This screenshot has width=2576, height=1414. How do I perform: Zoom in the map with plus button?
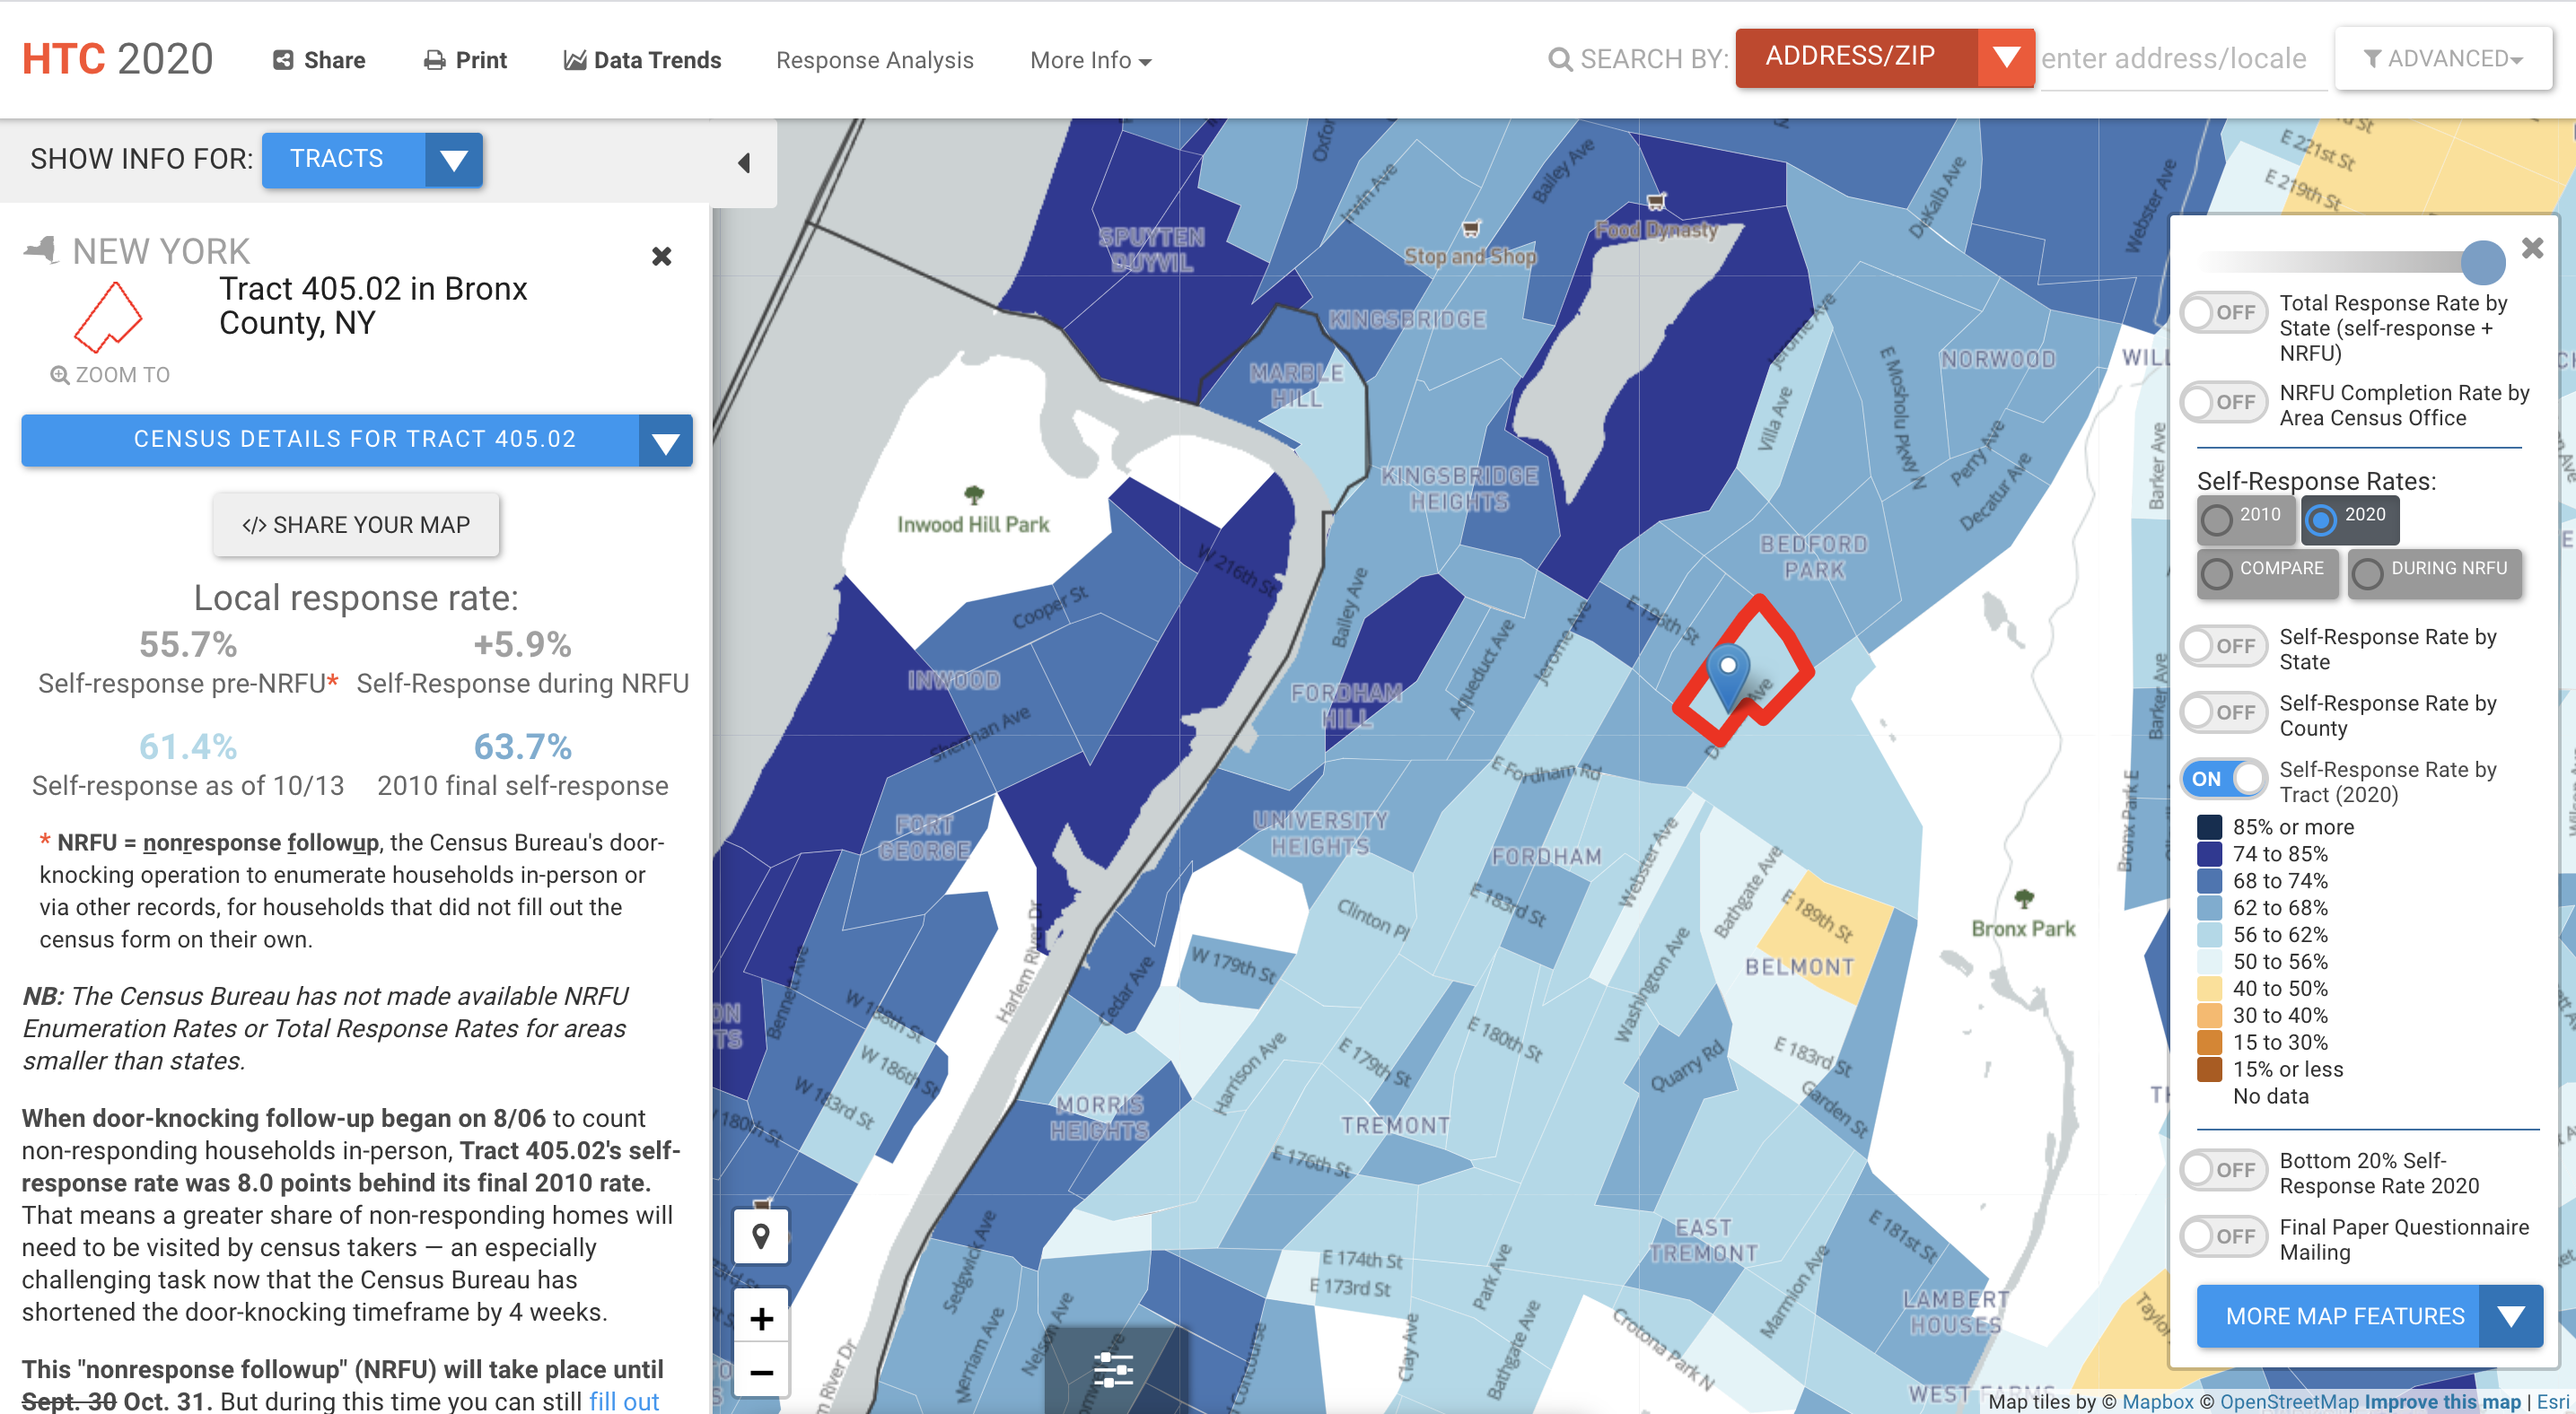[761, 1319]
